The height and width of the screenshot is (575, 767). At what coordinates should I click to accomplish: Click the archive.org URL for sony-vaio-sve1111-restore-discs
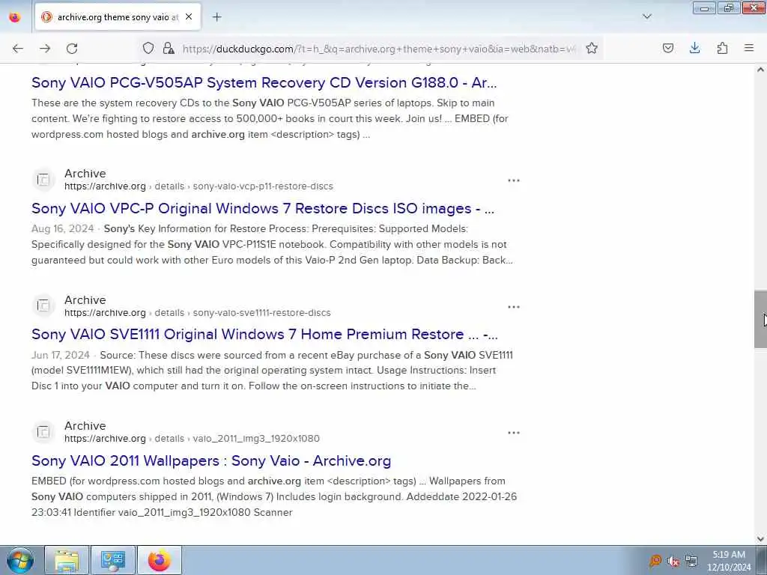[x=198, y=313]
